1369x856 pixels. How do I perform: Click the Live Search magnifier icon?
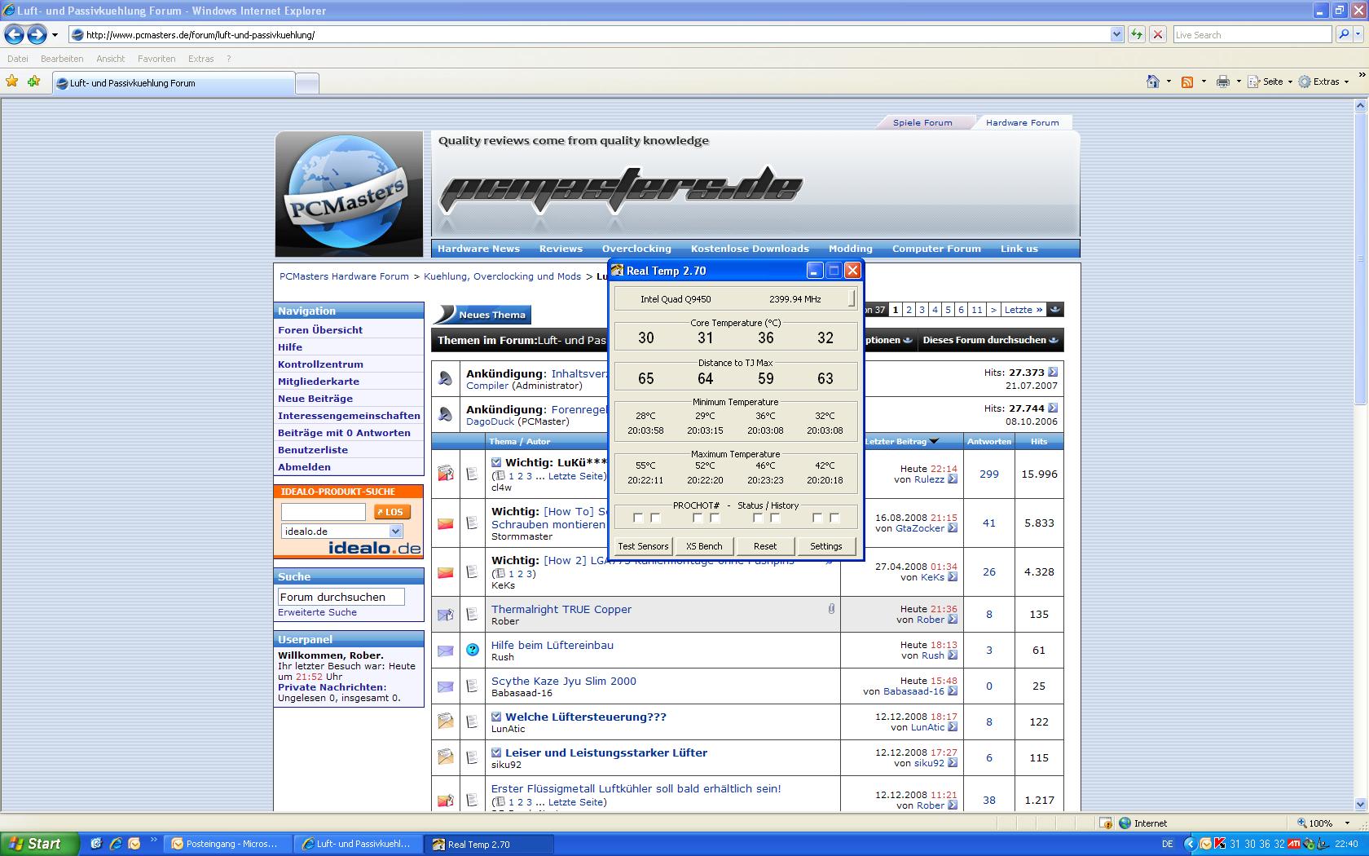tap(1344, 34)
